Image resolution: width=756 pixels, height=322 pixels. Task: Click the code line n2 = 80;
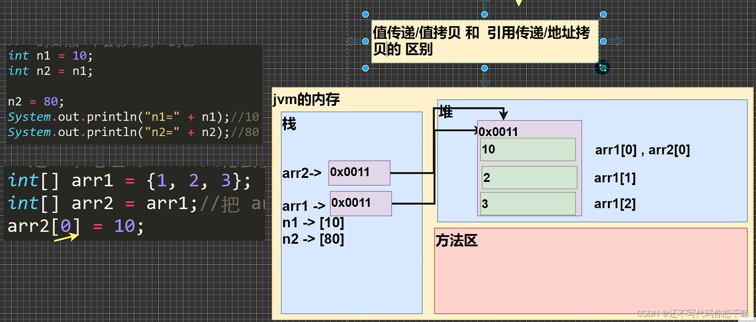click(x=36, y=101)
